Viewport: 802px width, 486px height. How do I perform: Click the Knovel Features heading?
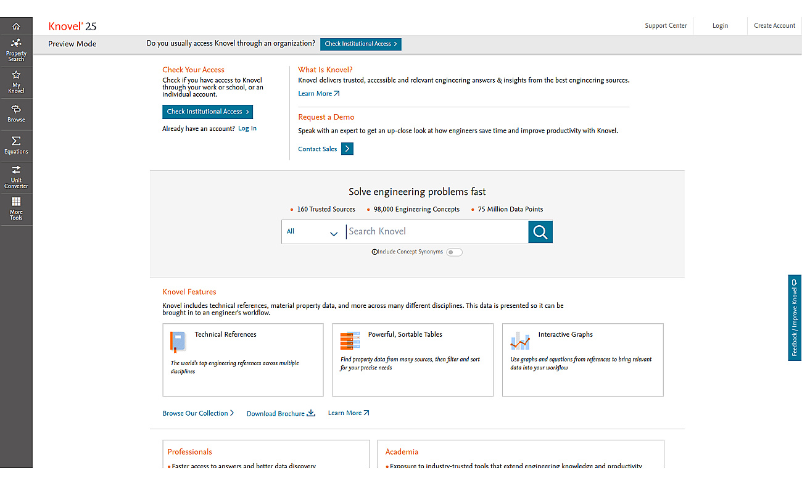pos(189,292)
